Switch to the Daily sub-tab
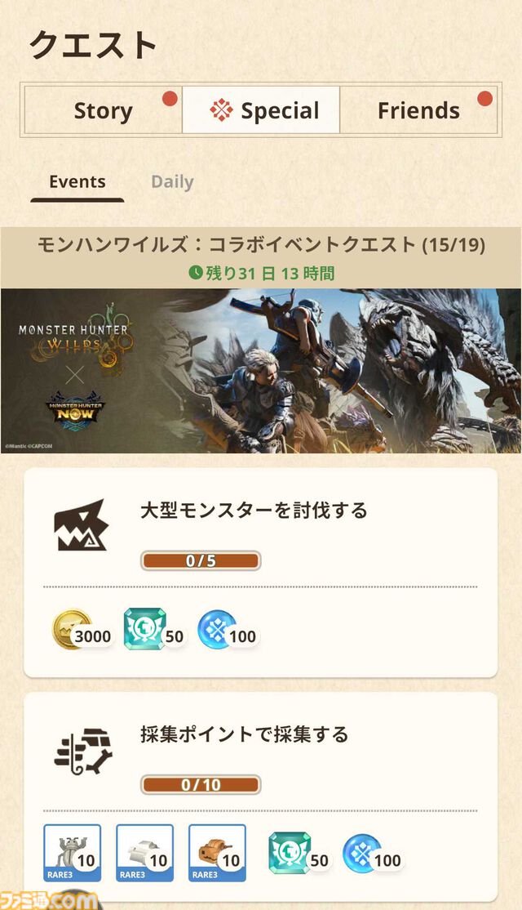Image resolution: width=522 pixels, height=910 pixels. click(x=172, y=181)
